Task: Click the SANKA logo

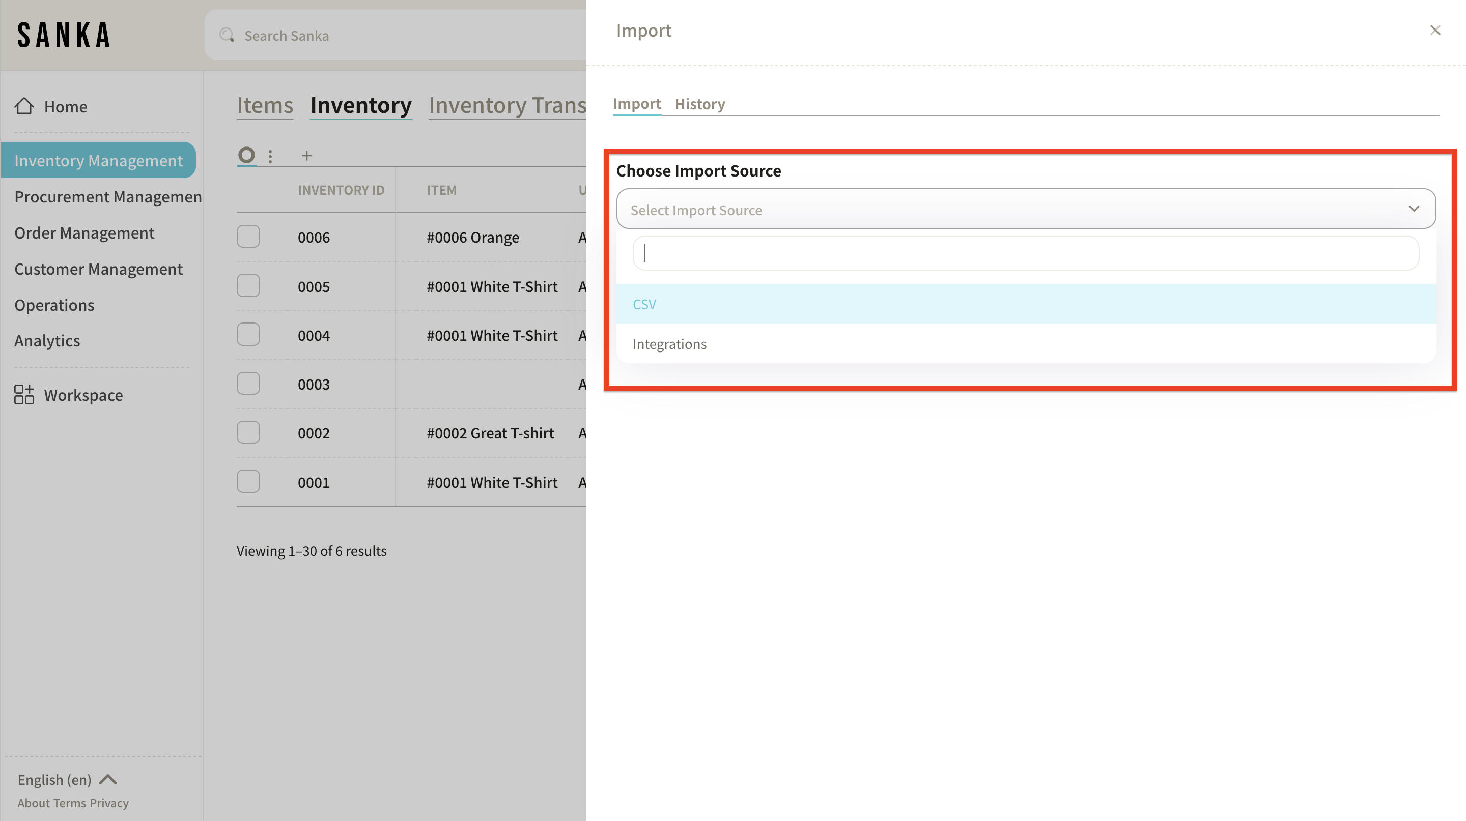Action: pos(64,35)
